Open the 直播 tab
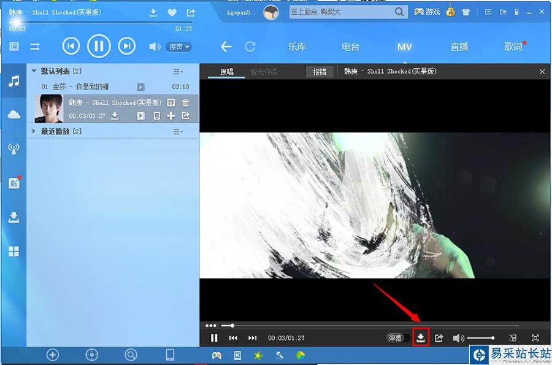This screenshot has width=552, height=365. click(459, 47)
